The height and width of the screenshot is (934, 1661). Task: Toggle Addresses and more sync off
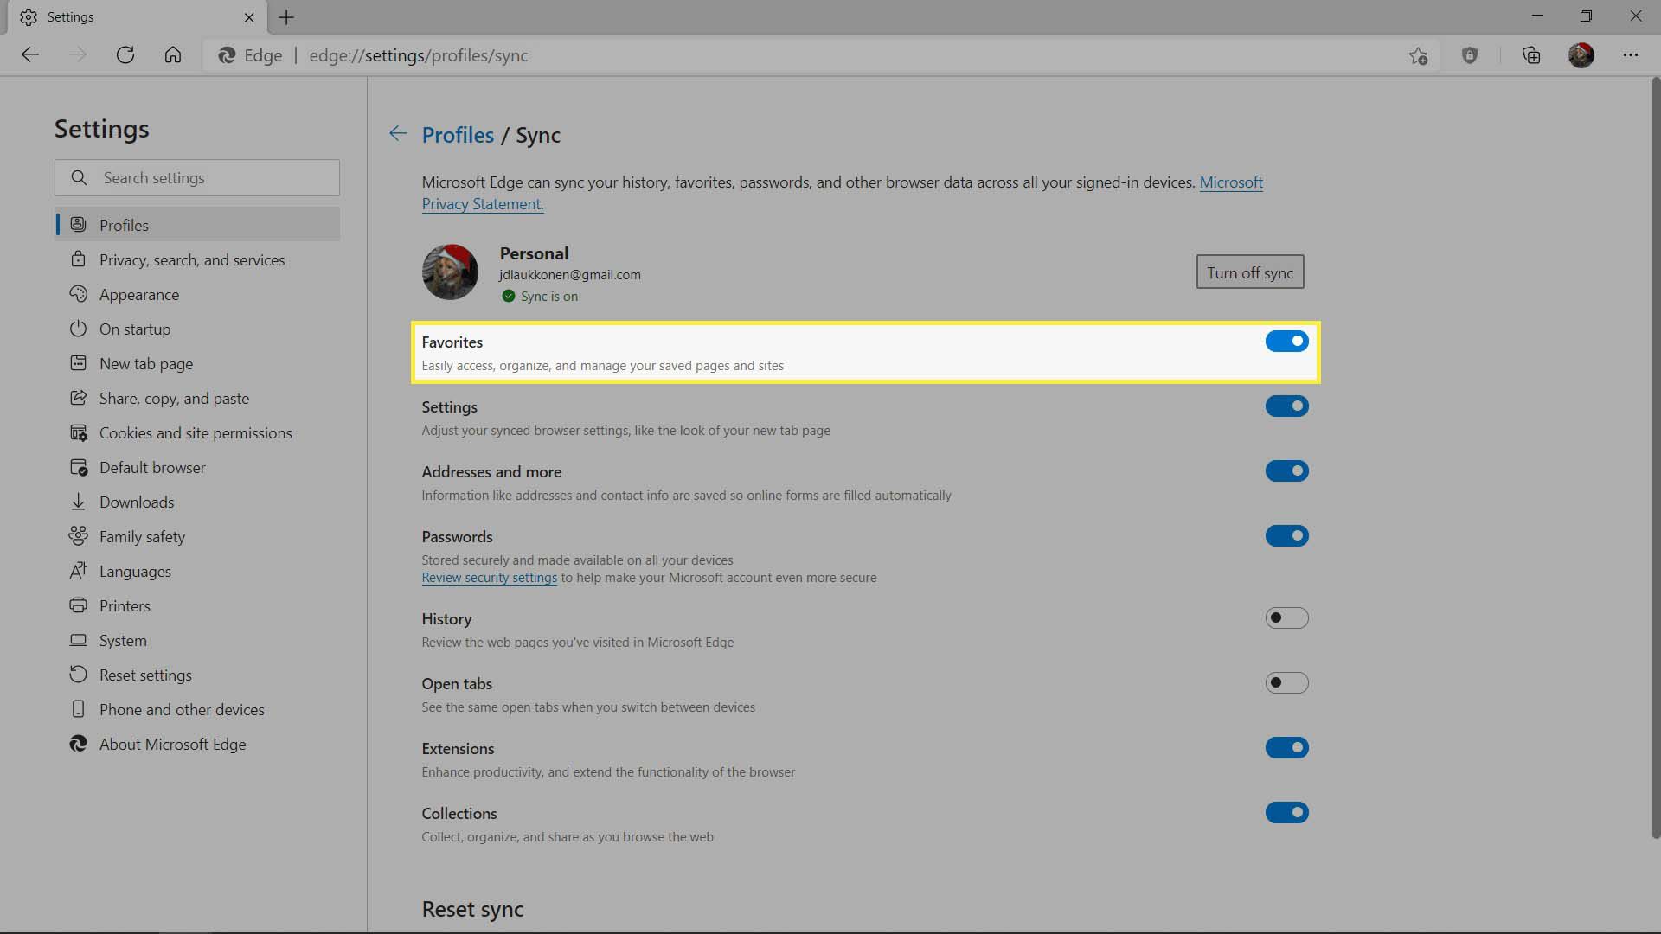[1286, 470]
